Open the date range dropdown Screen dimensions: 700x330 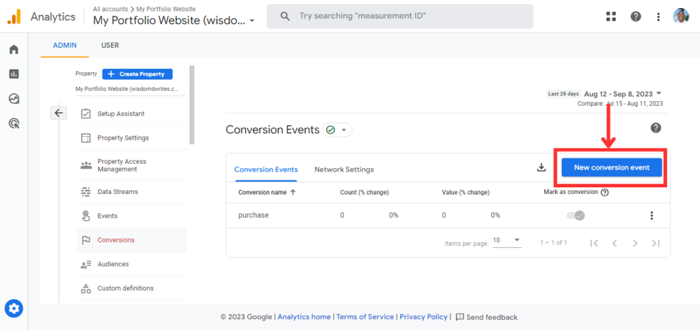(622, 94)
